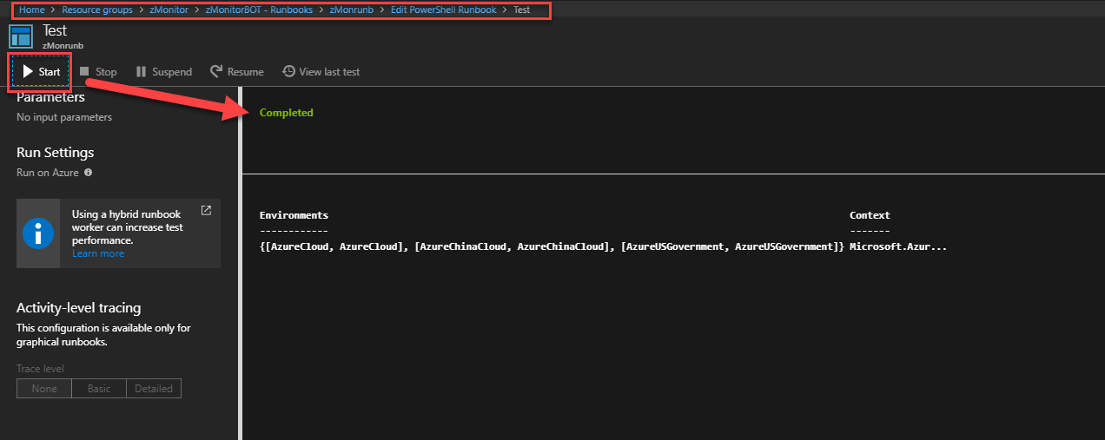Open hybrid runbook worker external link icon
1105x440 pixels.
[x=206, y=210]
